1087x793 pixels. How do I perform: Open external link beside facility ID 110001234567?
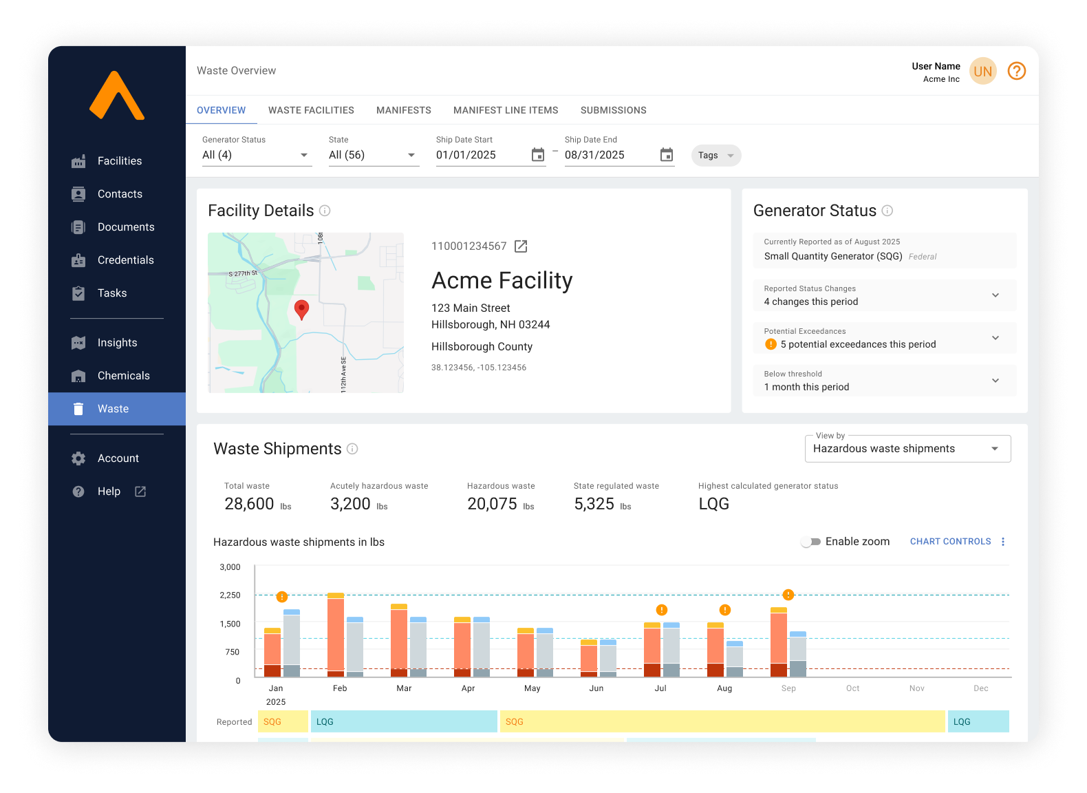521,246
